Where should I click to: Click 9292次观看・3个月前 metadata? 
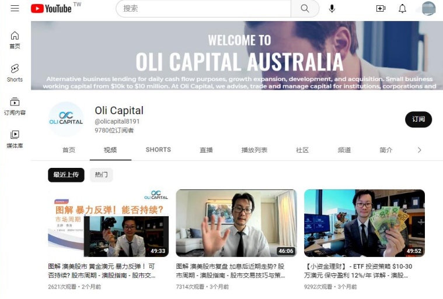click(330, 287)
